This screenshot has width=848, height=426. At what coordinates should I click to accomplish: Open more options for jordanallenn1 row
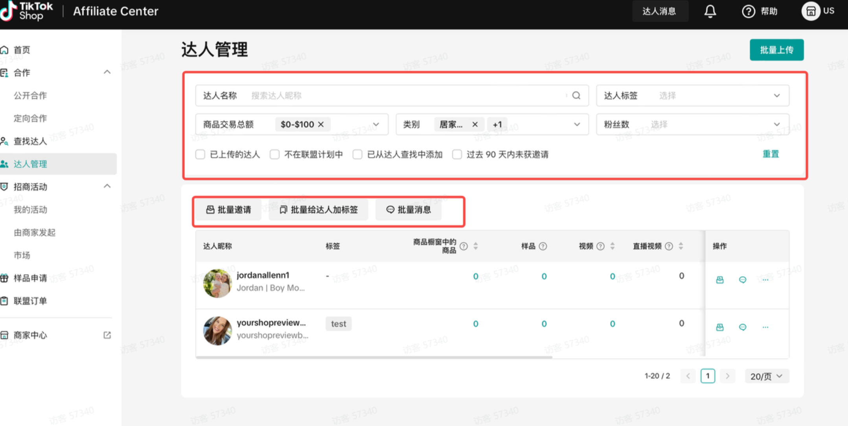[x=765, y=280]
